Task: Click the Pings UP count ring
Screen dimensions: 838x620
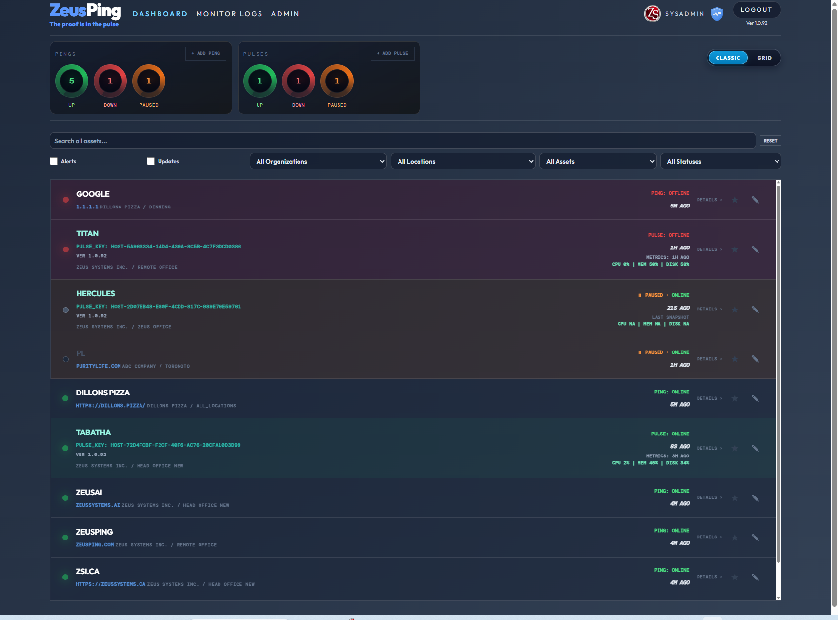Action: pyautogui.click(x=72, y=81)
